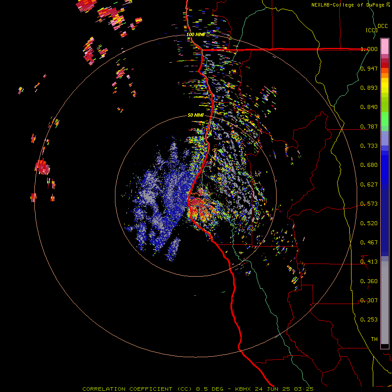Select the 0.360 scale value

(x=369, y=281)
